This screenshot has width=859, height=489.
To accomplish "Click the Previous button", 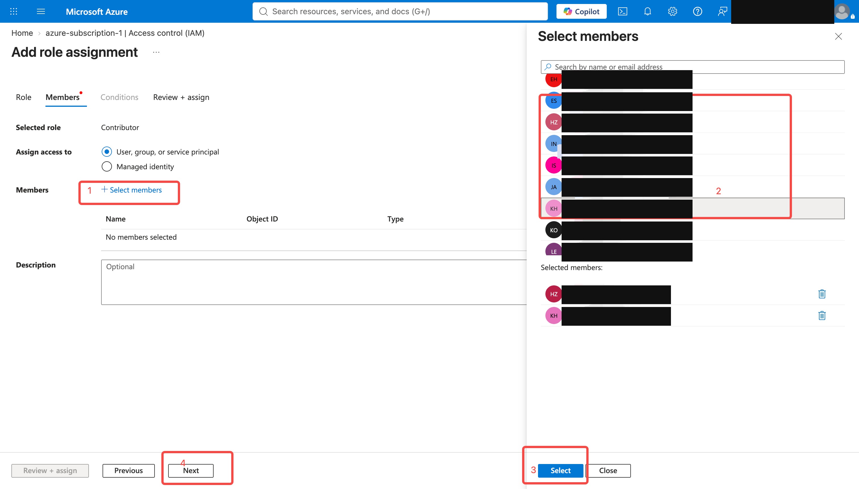I will [x=128, y=471].
